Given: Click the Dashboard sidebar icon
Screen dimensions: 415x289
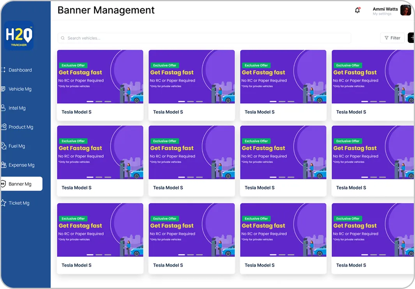Looking at the screenshot, I should [x=4, y=70].
